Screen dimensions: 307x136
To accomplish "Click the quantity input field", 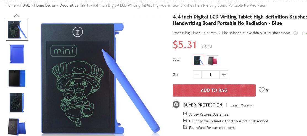I will 210,75.
